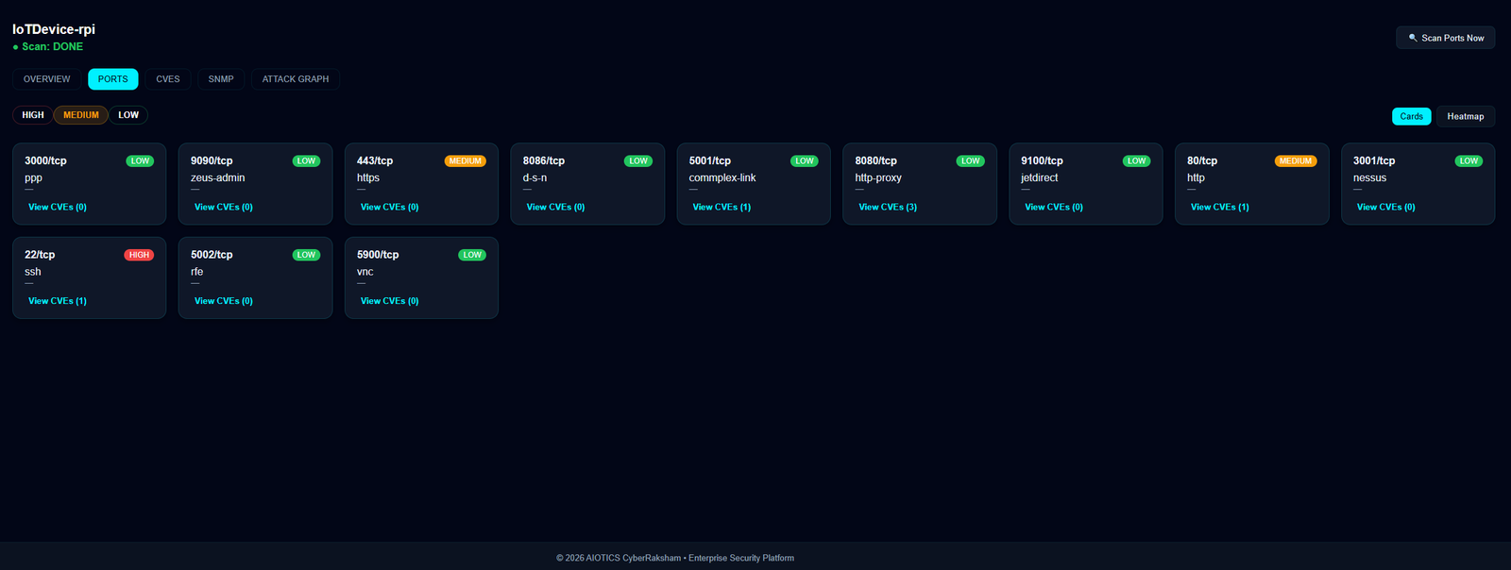This screenshot has width=1511, height=570.
Task: Toggle the MEDIUM severity filter
Action: click(x=81, y=115)
